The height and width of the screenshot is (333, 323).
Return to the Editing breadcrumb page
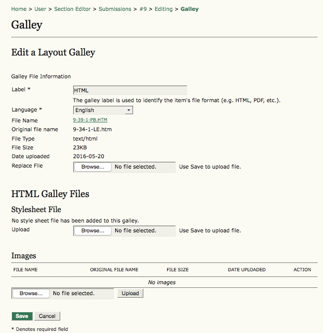click(x=164, y=9)
